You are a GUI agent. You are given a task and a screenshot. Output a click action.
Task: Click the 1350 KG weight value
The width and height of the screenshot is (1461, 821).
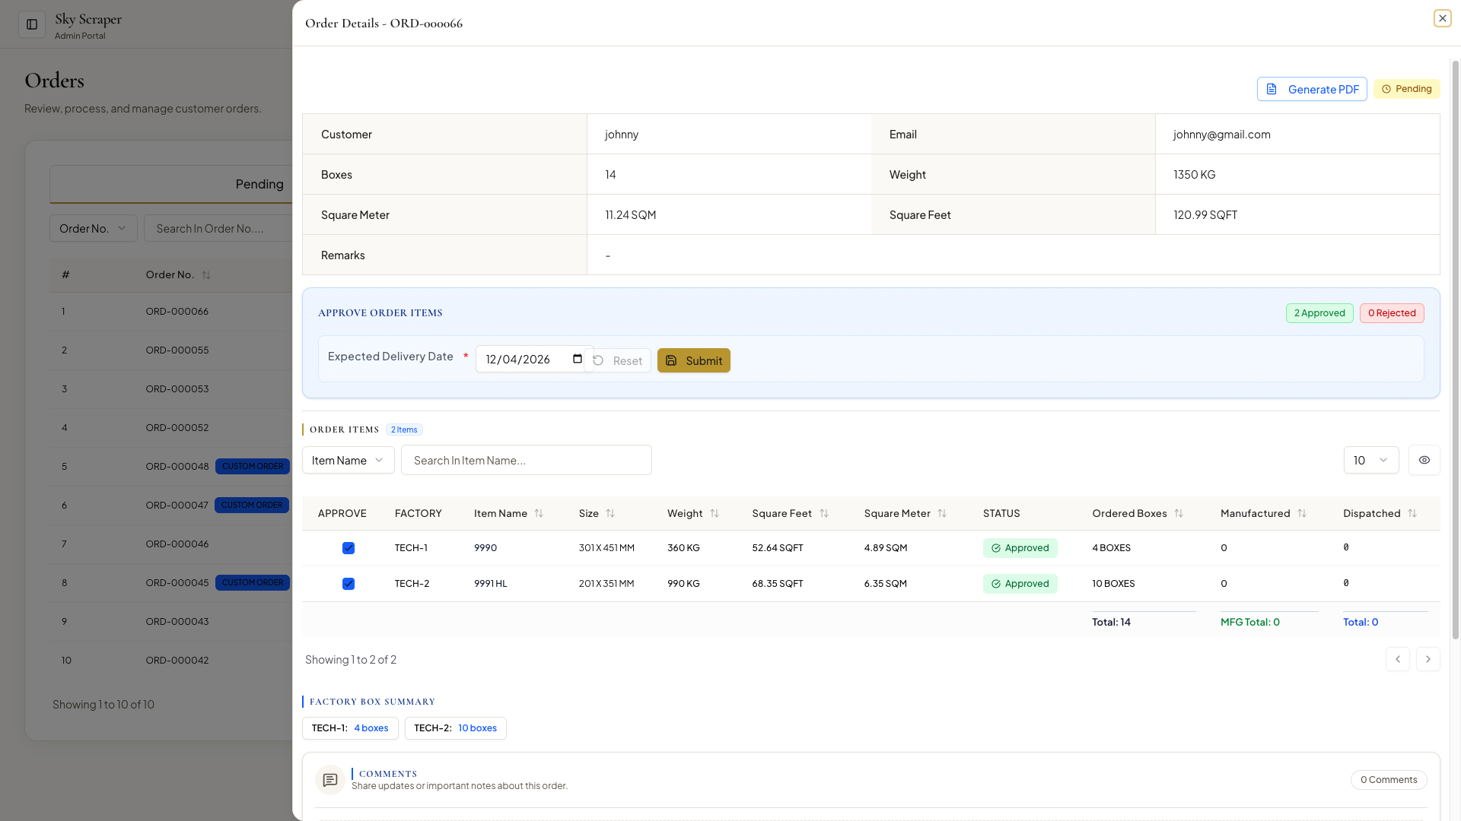[x=1194, y=175]
